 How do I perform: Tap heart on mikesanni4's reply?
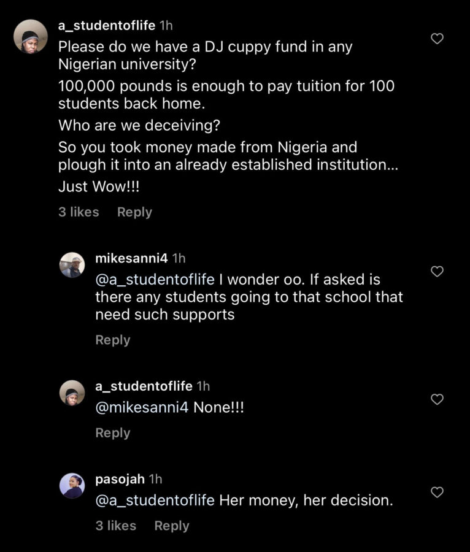pyautogui.click(x=437, y=271)
